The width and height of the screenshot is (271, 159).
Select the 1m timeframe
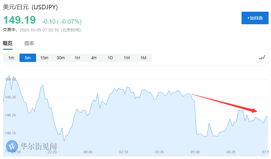(11, 58)
